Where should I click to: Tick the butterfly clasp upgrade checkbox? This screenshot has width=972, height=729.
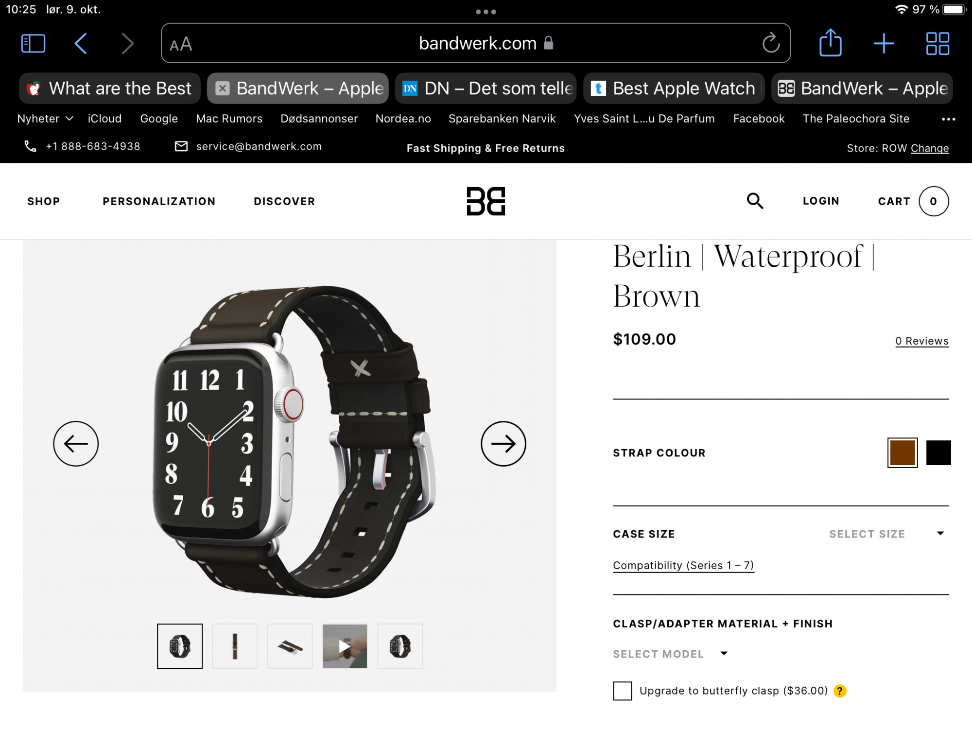[x=622, y=691]
